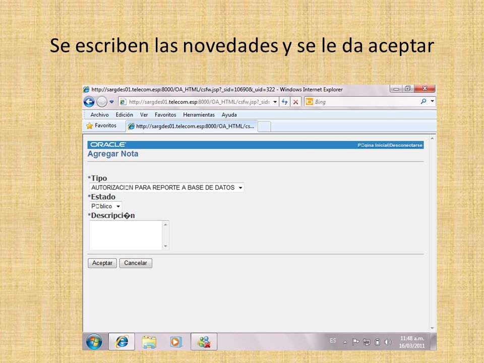Viewport: 484px width, 363px height.
Task: Click the Bing search box
Action: [361, 102]
